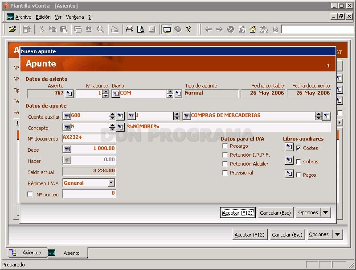Click the Nº apunte spinner arrows
This screenshot has width=356, height=270.
pos(105,93)
